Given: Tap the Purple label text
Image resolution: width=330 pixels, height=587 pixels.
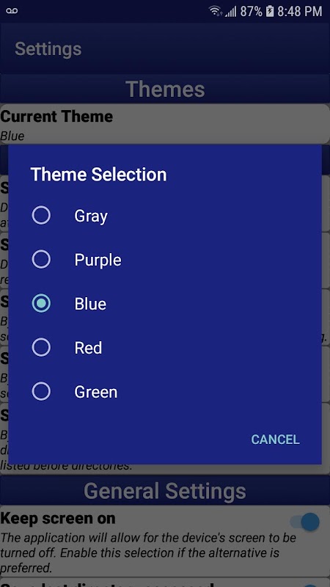Looking at the screenshot, I should tap(98, 260).
